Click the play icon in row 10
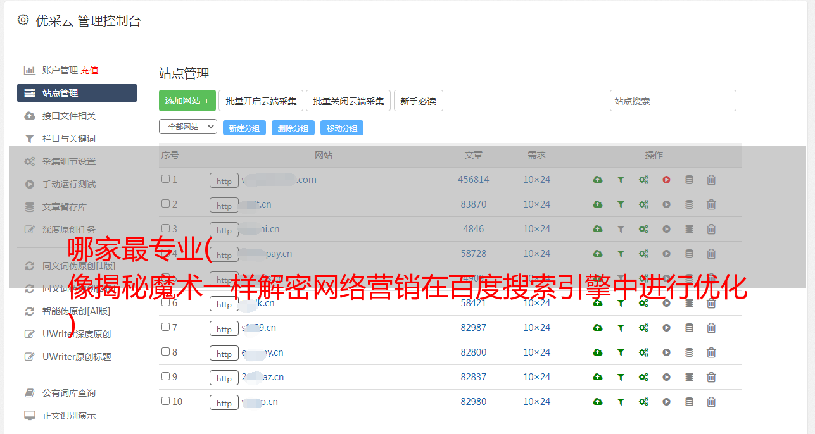815x434 pixels. tap(666, 402)
